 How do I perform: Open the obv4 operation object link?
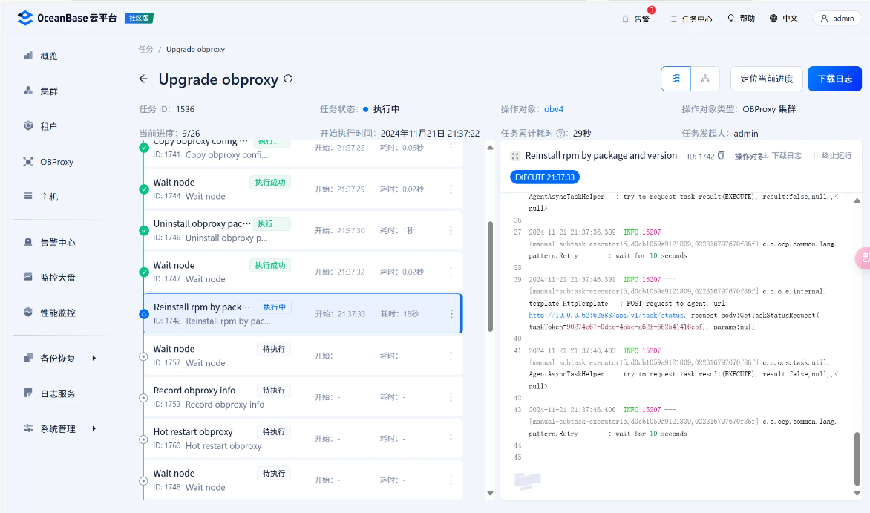click(x=554, y=109)
